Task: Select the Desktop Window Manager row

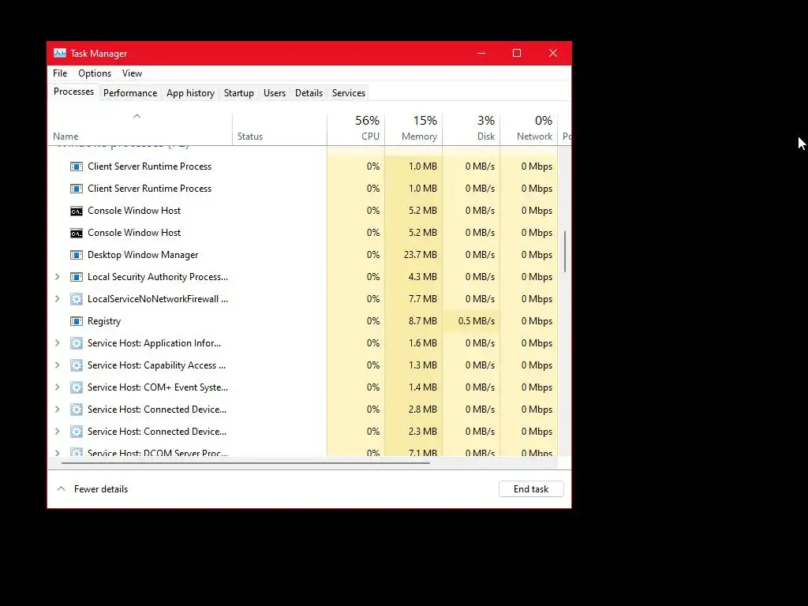Action: pos(303,255)
